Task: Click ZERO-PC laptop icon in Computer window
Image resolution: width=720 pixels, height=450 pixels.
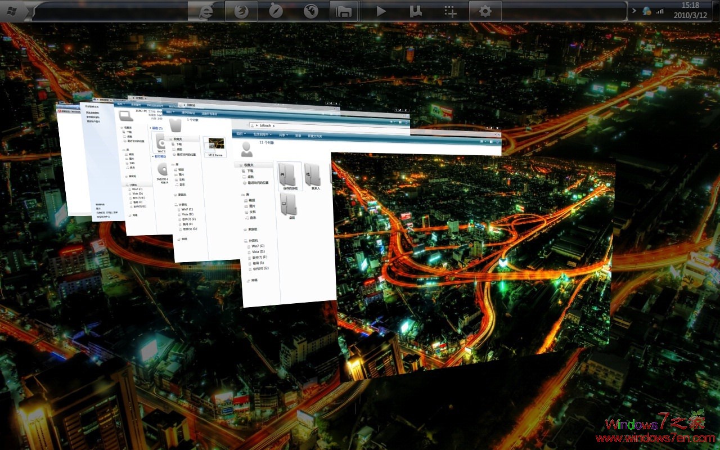Action: (125, 116)
